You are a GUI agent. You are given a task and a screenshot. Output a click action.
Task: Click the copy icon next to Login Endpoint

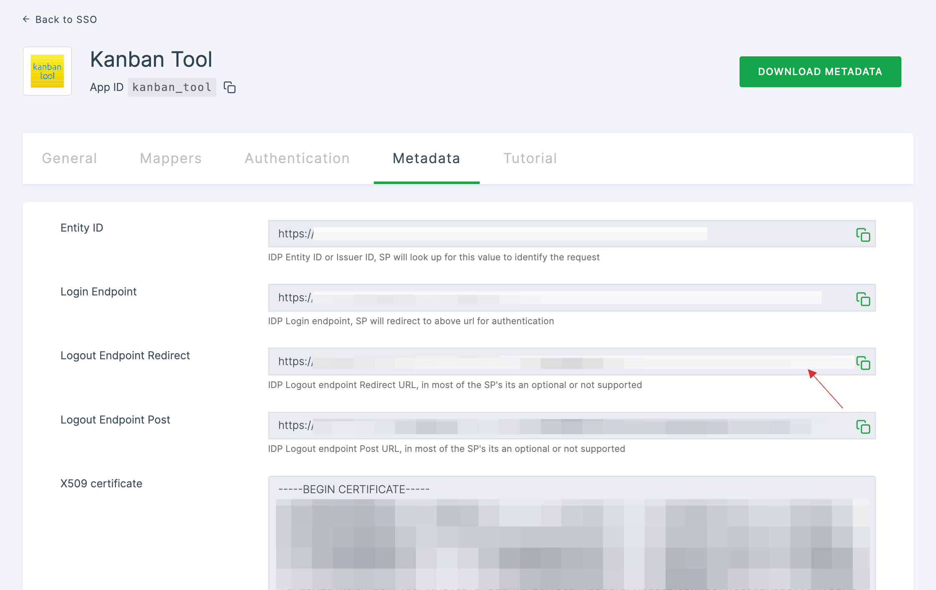click(864, 298)
